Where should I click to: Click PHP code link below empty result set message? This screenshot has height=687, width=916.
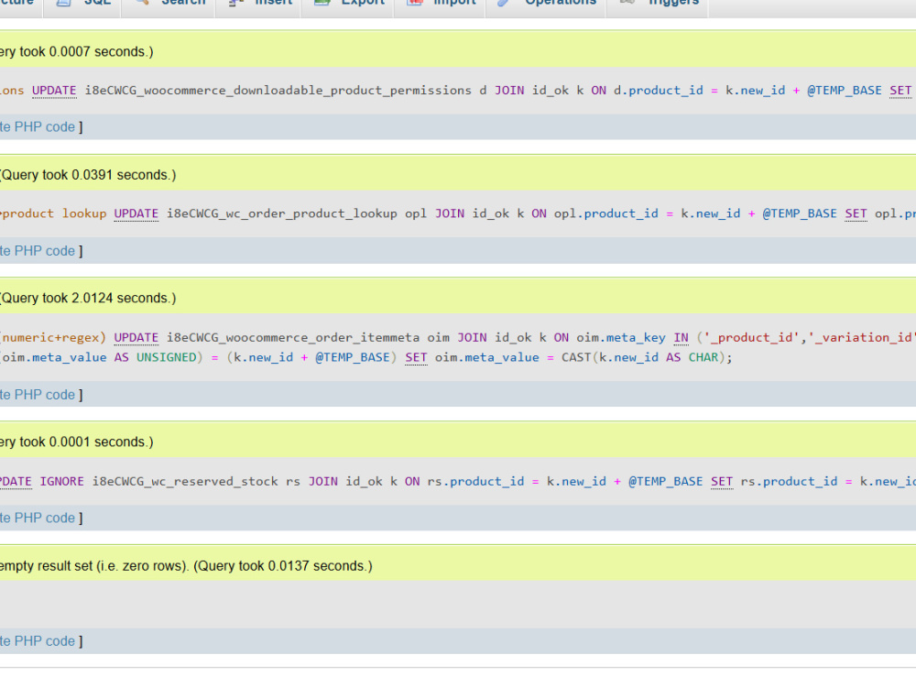tap(38, 641)
